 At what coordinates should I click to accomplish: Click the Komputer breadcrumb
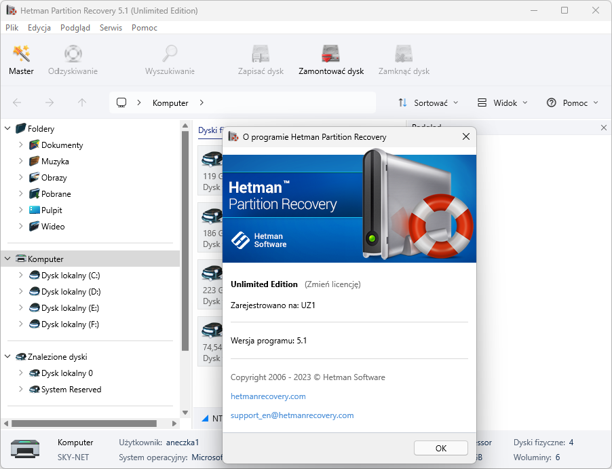click(170, 103)
